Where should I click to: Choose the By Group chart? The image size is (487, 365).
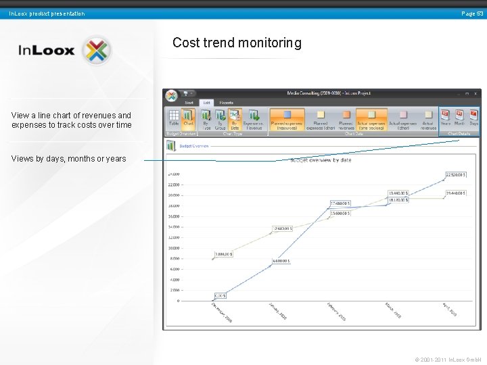coord(221,120)
